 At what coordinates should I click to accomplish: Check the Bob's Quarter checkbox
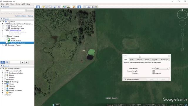(x=5, y=36)
